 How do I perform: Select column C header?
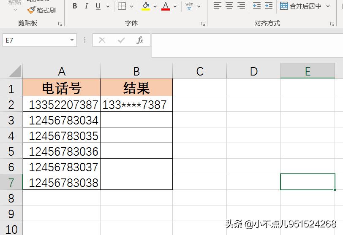click(200, 71)
